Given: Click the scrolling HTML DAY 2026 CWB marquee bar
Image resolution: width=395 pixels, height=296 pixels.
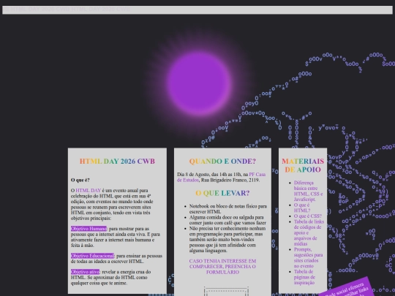Looking at the screenshot, I should pyautogui.click(x=197, y=10).
